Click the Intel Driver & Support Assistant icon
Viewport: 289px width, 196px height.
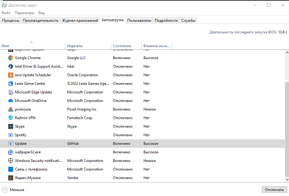pyautogui.click(x=11, y=67)
